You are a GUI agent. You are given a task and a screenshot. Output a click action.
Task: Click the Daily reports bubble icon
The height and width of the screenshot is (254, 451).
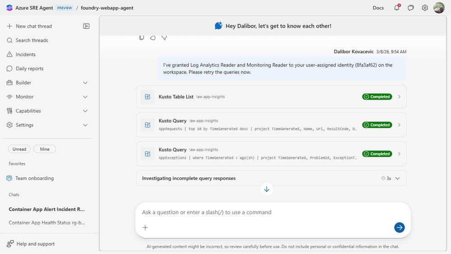tap(9, 69)
